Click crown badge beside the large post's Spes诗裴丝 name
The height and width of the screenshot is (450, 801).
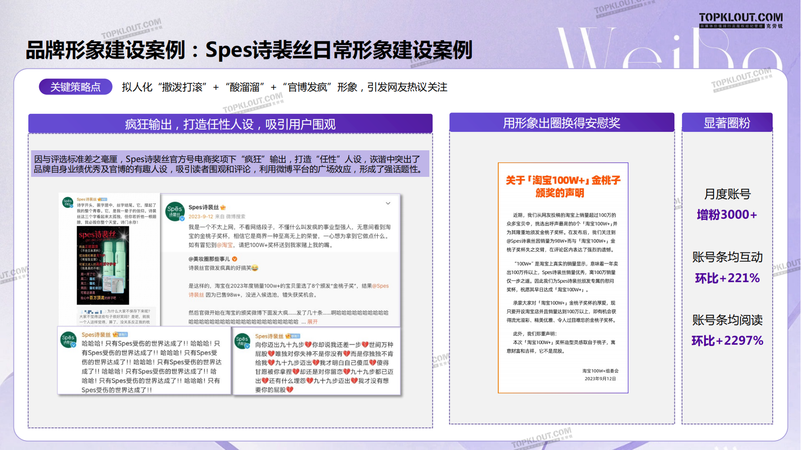coord(223,207)
